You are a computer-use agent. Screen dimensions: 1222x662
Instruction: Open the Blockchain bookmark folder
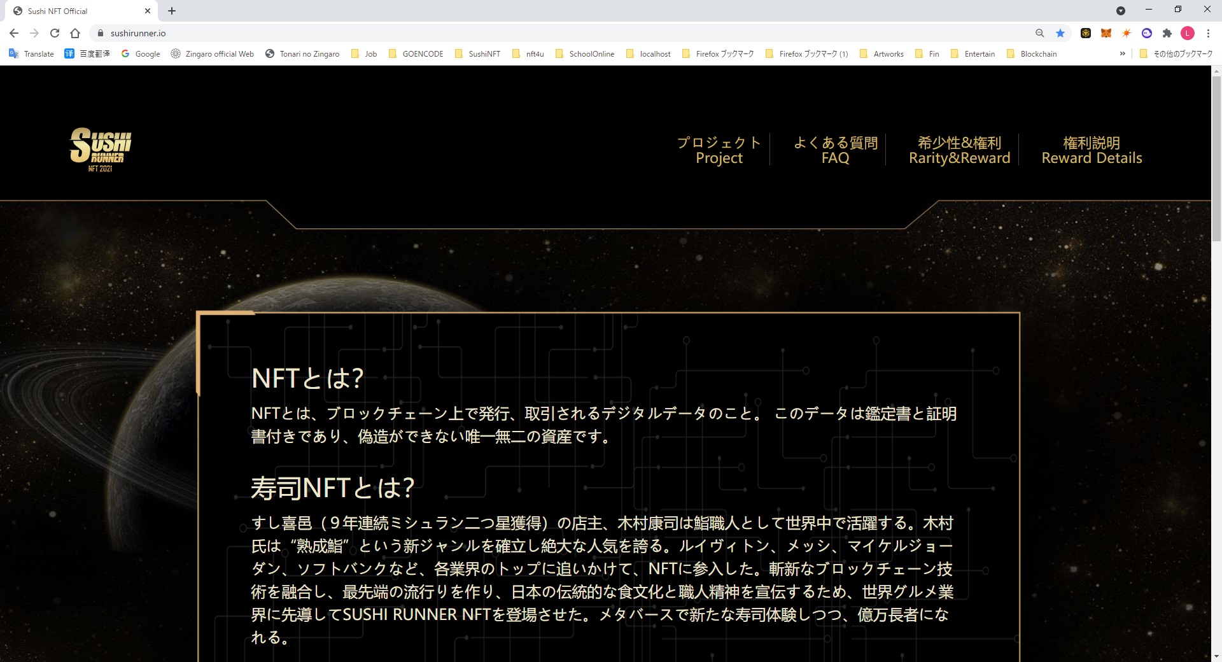pyautogui.click(x=1032, y=54)
